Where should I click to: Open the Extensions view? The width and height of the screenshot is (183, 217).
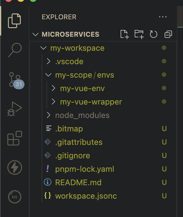pyautogui.click(x=15, y=138)
